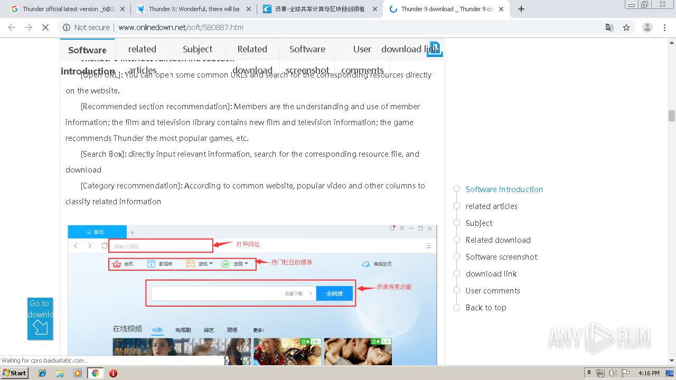Image resolution: width=676 pixels, height=380 pixels.
Task: Open the Related download page tab
Action: pyautogui.click(x=252, y=59)
